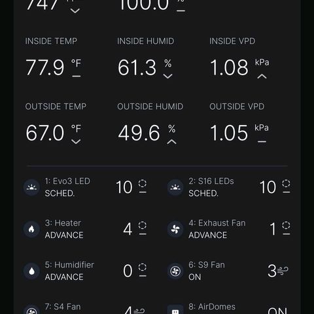The width and height of the screenshot is (314, 314).
Task: Click the Inside VPD upward trend chevron
Action: tap(262, 77)
